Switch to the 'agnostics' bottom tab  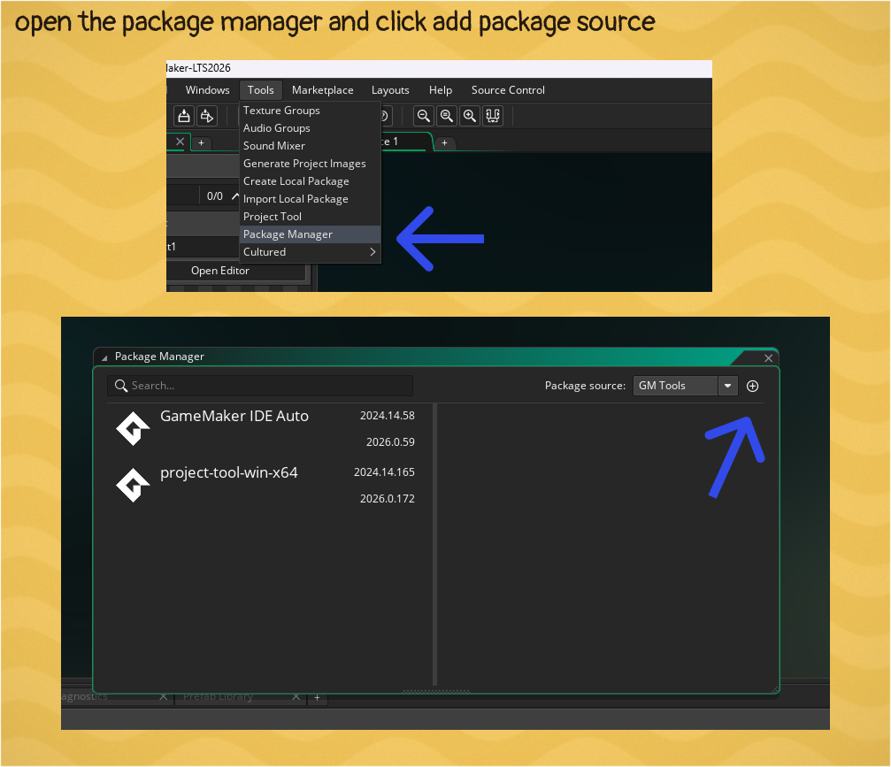(x=117, y=696)
